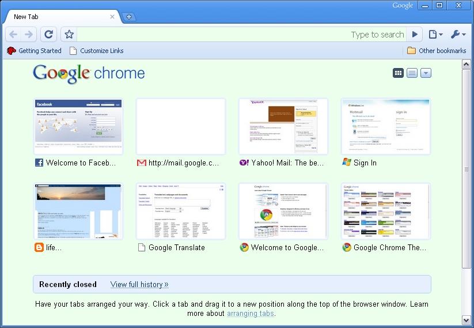Open a new tab with the plus button
The image size is (474, 328).
129,17
